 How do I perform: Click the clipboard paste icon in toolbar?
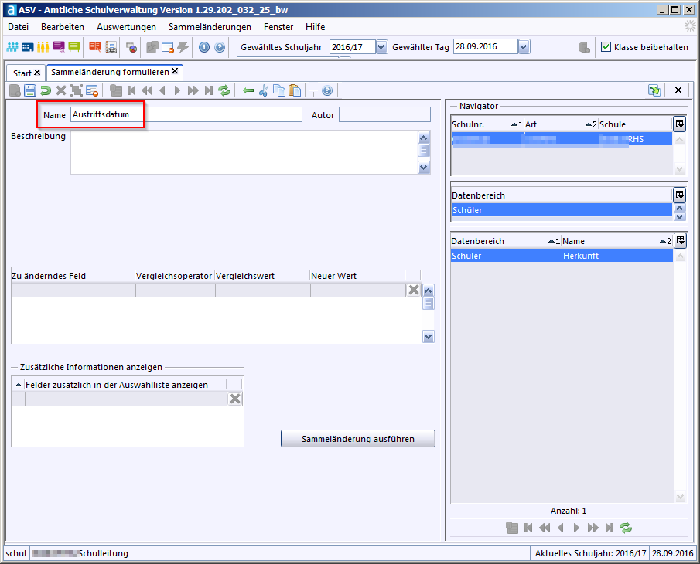coord(294,90)
